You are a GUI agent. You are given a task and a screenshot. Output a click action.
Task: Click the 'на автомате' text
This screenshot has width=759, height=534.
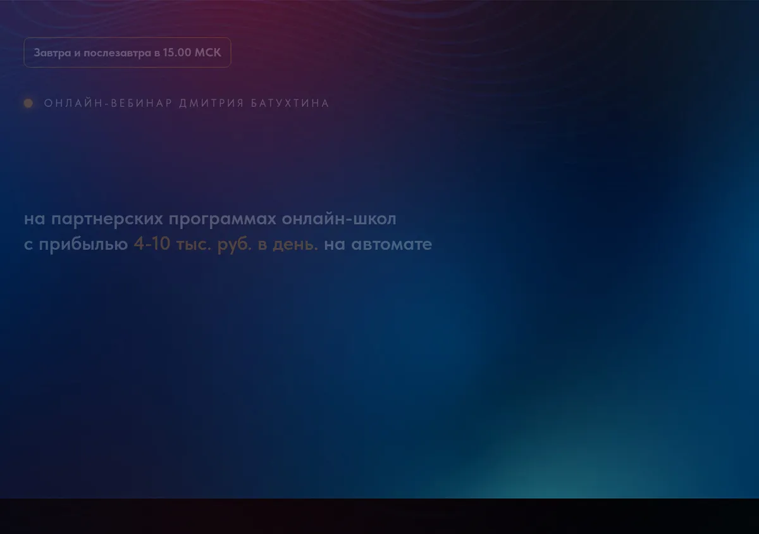(x=378, y=244)
